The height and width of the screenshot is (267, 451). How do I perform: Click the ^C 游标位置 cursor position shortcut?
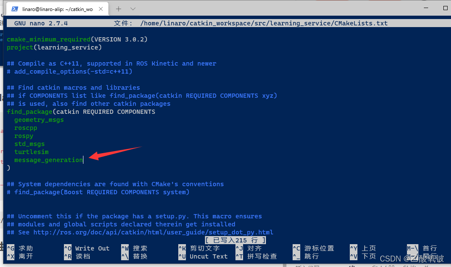pyautogui.click(x=313, y=248)
